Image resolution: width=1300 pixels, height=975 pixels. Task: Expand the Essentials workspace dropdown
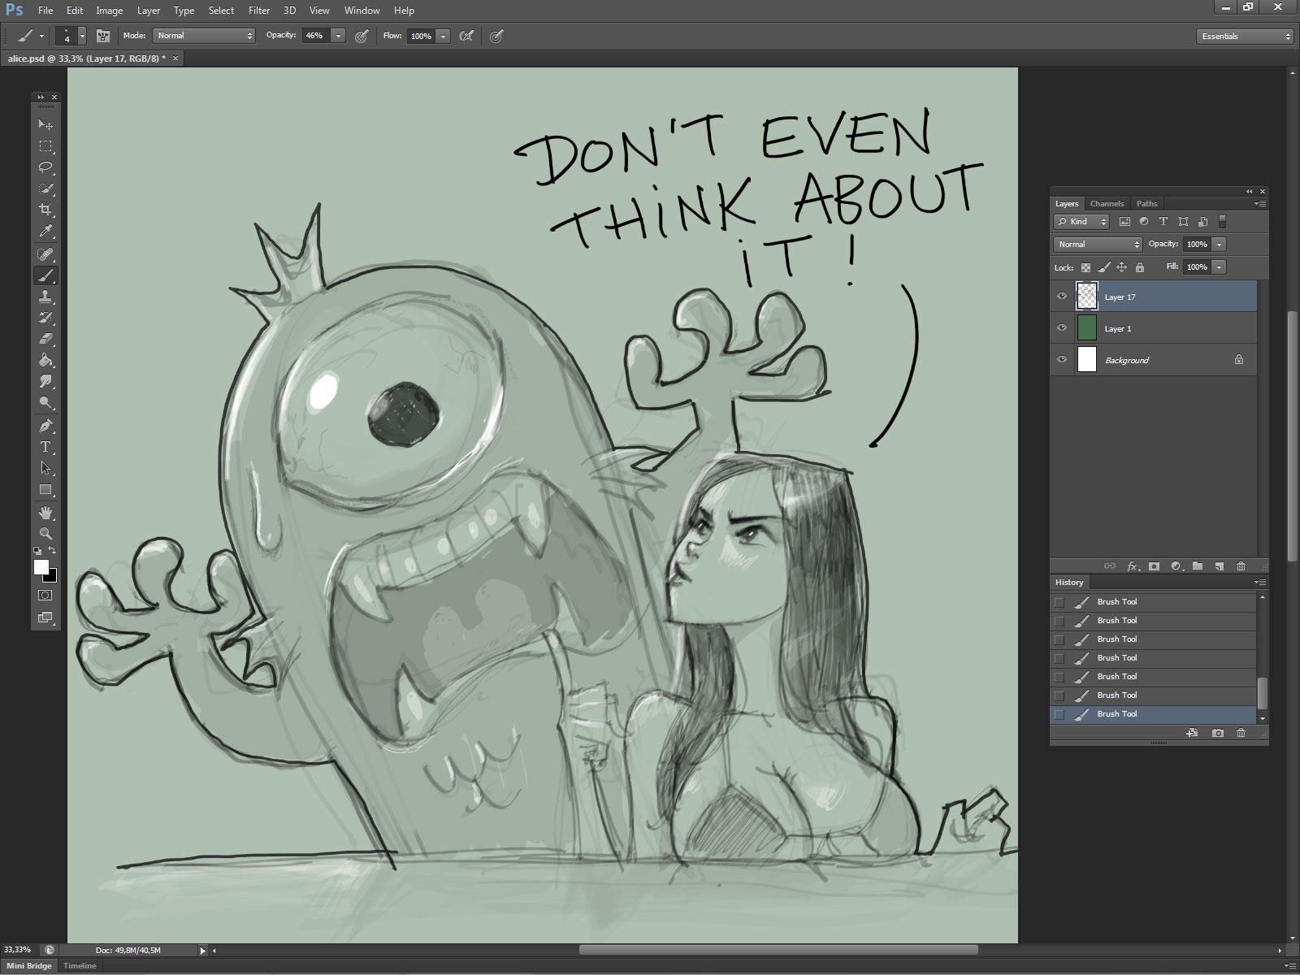[x=1244, y=37]
